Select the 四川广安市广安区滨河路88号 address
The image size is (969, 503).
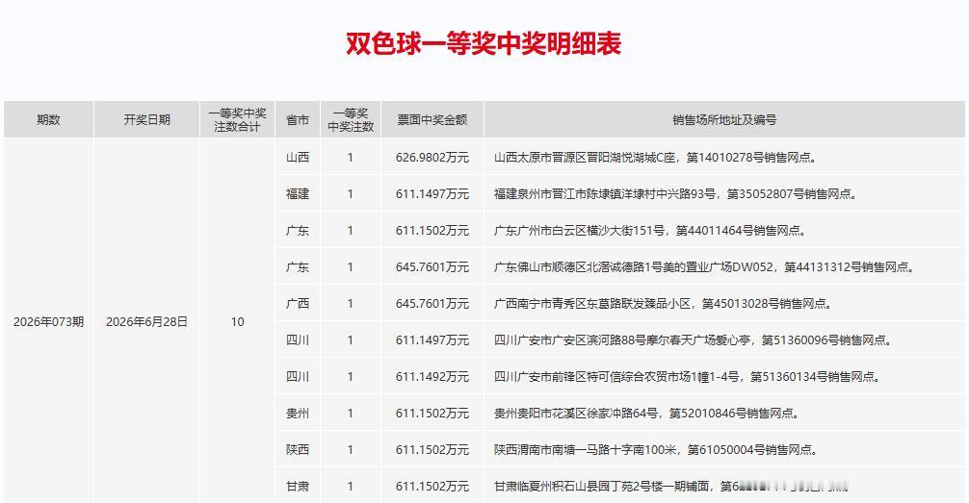point(694,340)
